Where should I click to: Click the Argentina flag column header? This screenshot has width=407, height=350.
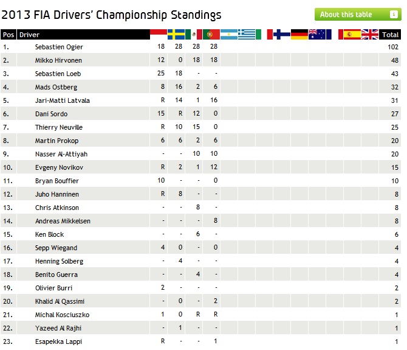point(229,35)
